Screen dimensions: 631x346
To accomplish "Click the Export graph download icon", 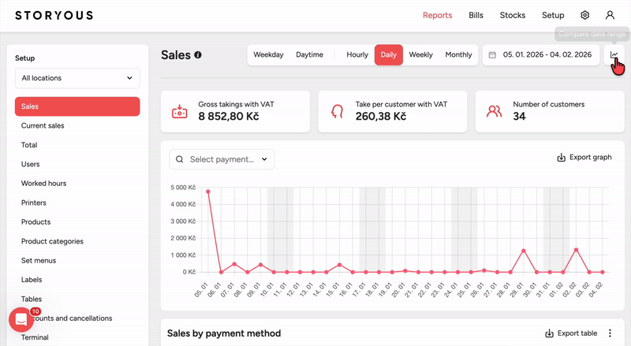I will [x=561, y=158].
